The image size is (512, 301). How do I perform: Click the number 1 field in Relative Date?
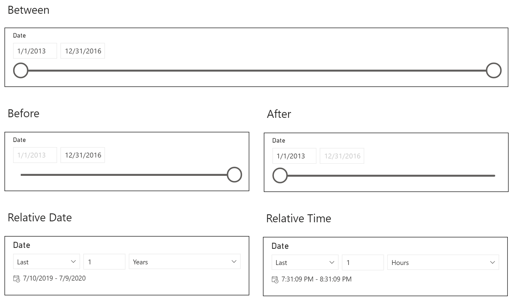click(104, 262)
